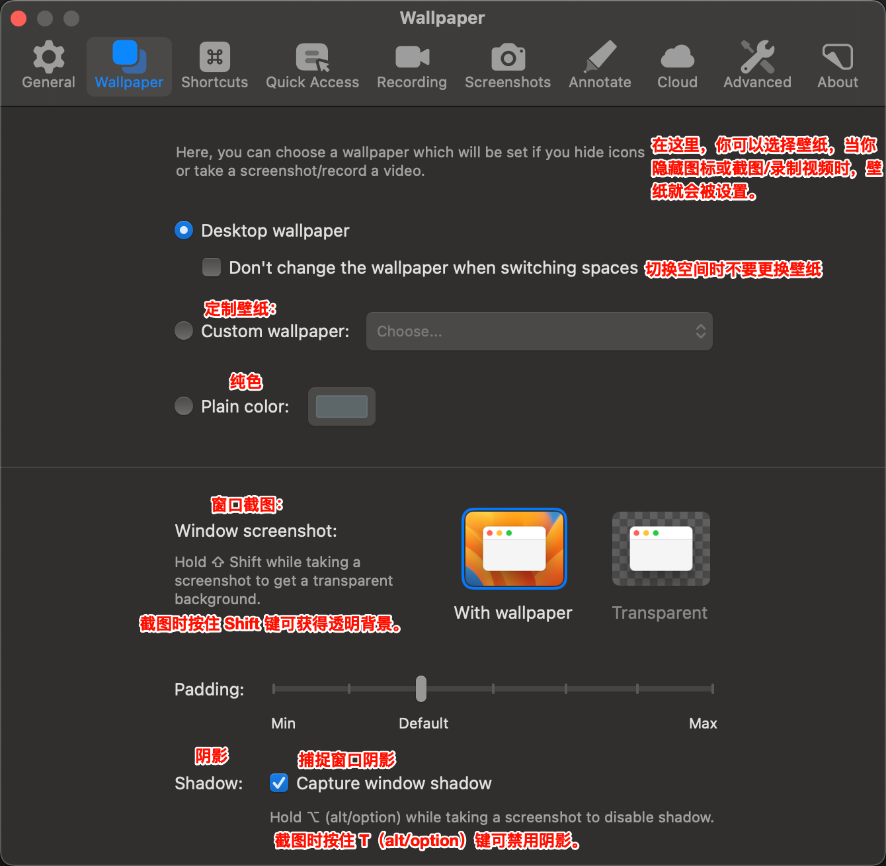Open the Recording settings section
The image size is (886, 866).
[411, 63]
